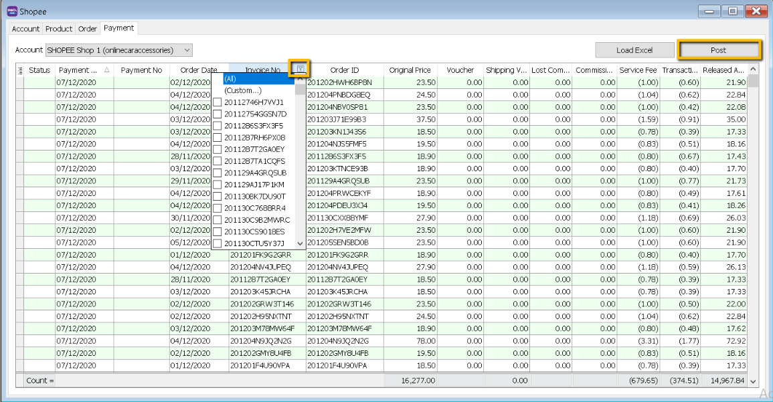Check invoice 20112746H7VVJ1 in filter list

tap(218, 102)
